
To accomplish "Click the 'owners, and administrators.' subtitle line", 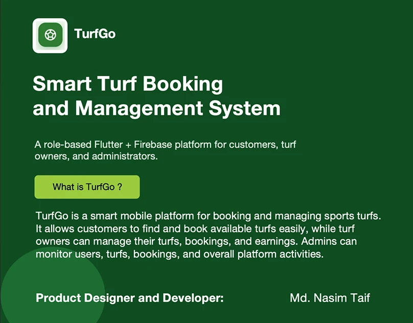I will pyautogui.click(x=96, y=156).
